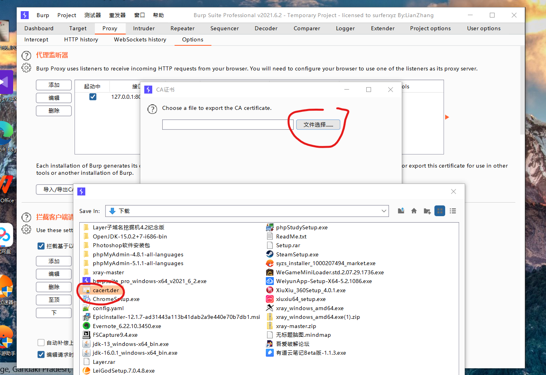Open proxy listeners settings gear
The height and width of the screenshot is (375, 546).
click(x=26, y=68)
